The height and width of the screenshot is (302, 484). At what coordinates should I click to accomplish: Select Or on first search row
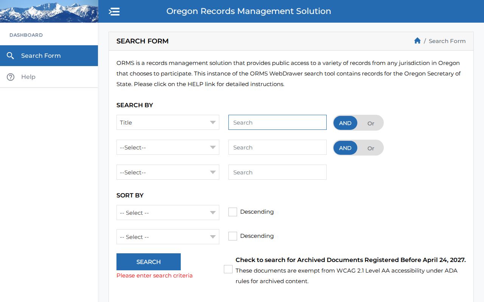371,123
